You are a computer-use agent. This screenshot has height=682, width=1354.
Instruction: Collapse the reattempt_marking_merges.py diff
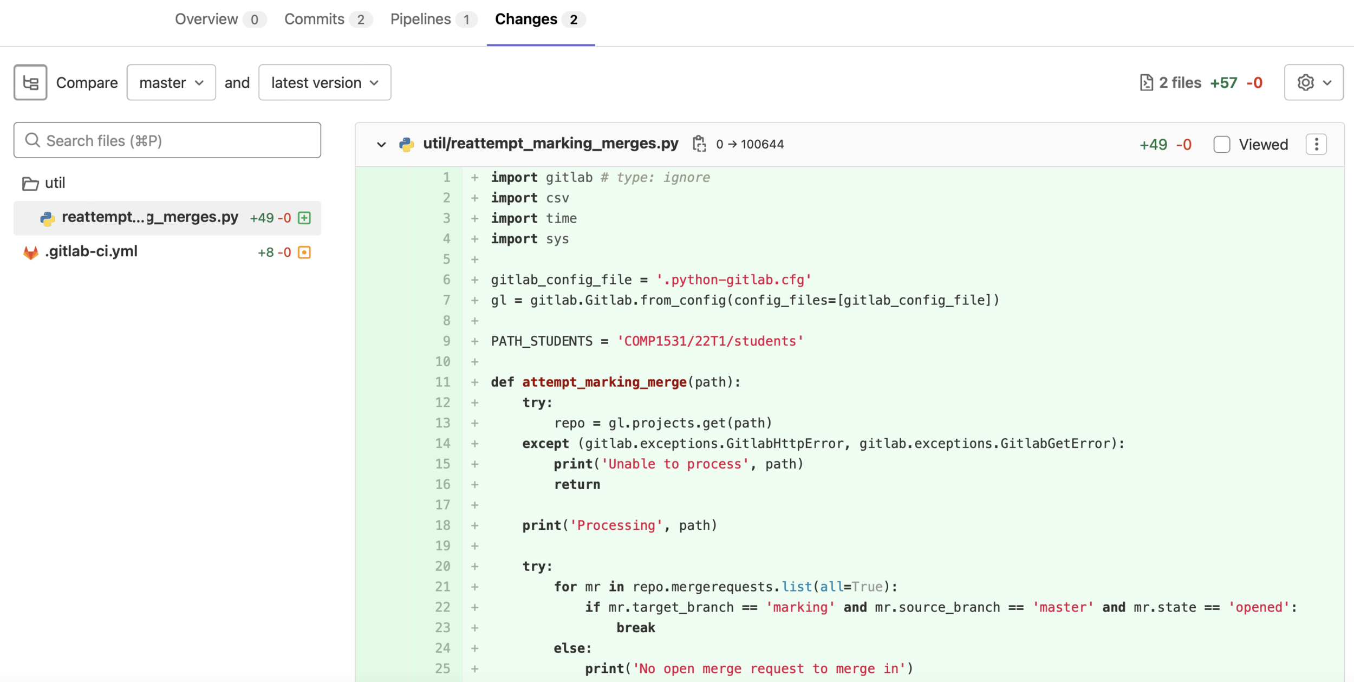pos(381,145)
